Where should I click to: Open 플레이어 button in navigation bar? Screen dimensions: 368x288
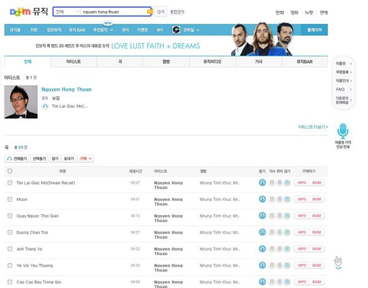tap(314, 30)
